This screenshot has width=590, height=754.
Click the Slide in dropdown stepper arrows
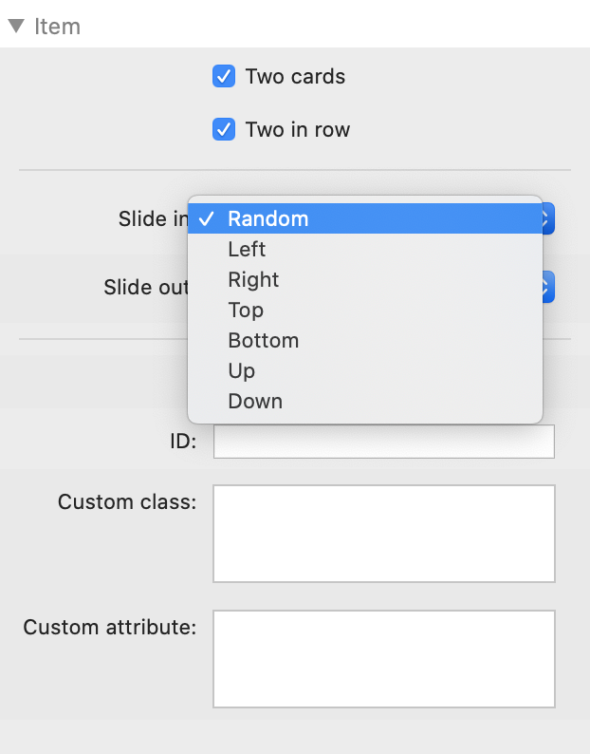[x=548, y=219]
